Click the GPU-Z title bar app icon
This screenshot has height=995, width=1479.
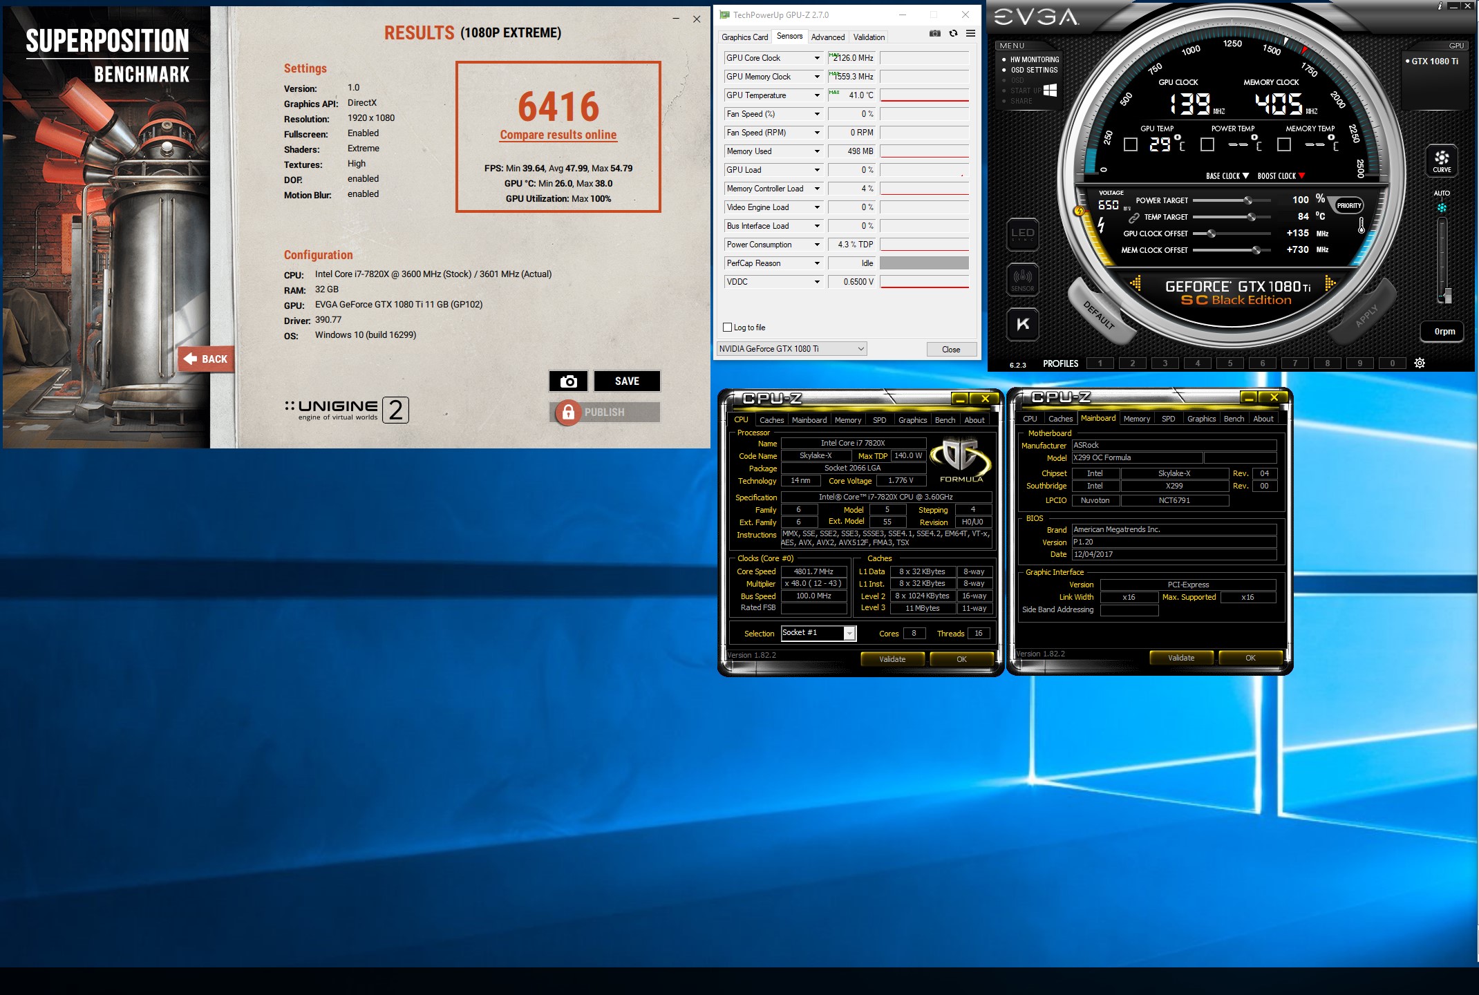click(724, 15)
